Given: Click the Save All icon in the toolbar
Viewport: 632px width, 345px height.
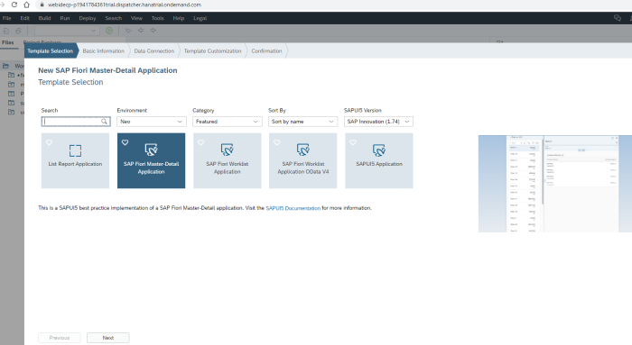Looking at the screenshot, I should point(18,31).
